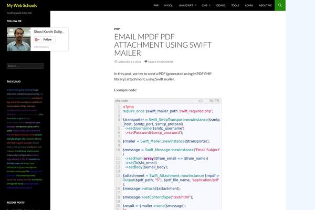Image resolution: width=315 pixels, height=210 pixels.
Task: Click the '->setBody($email_body)' code line
Action: pyautogui.click(x=146, y=167)
